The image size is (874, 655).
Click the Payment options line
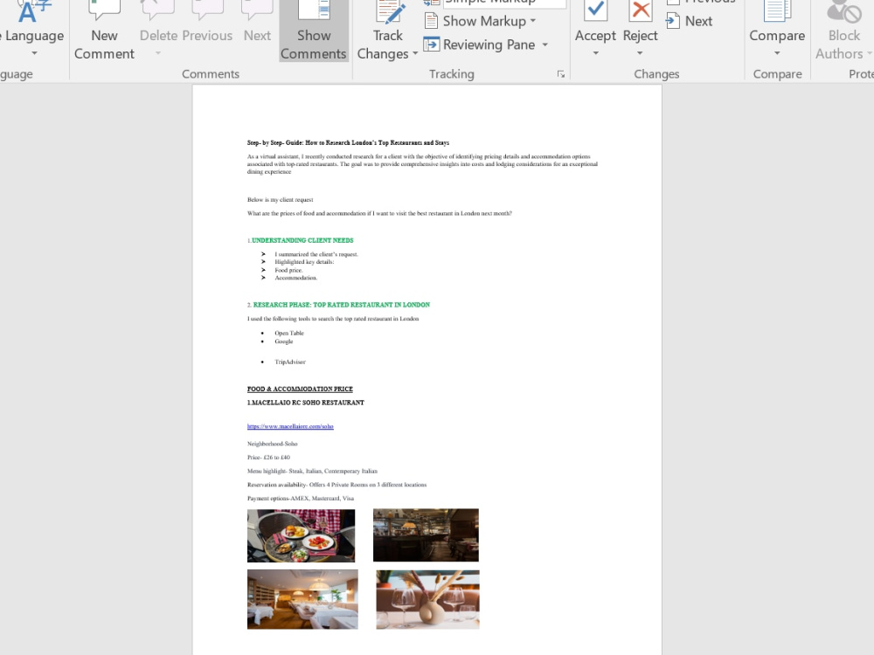(x=301, y=499)
